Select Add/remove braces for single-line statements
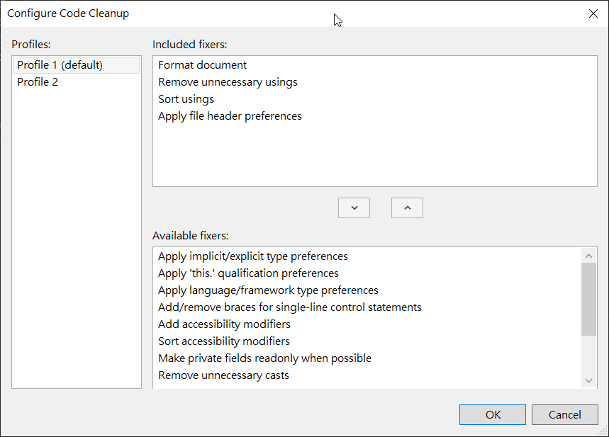Screen dimensions: 609x437 click(x=290, y=307)
